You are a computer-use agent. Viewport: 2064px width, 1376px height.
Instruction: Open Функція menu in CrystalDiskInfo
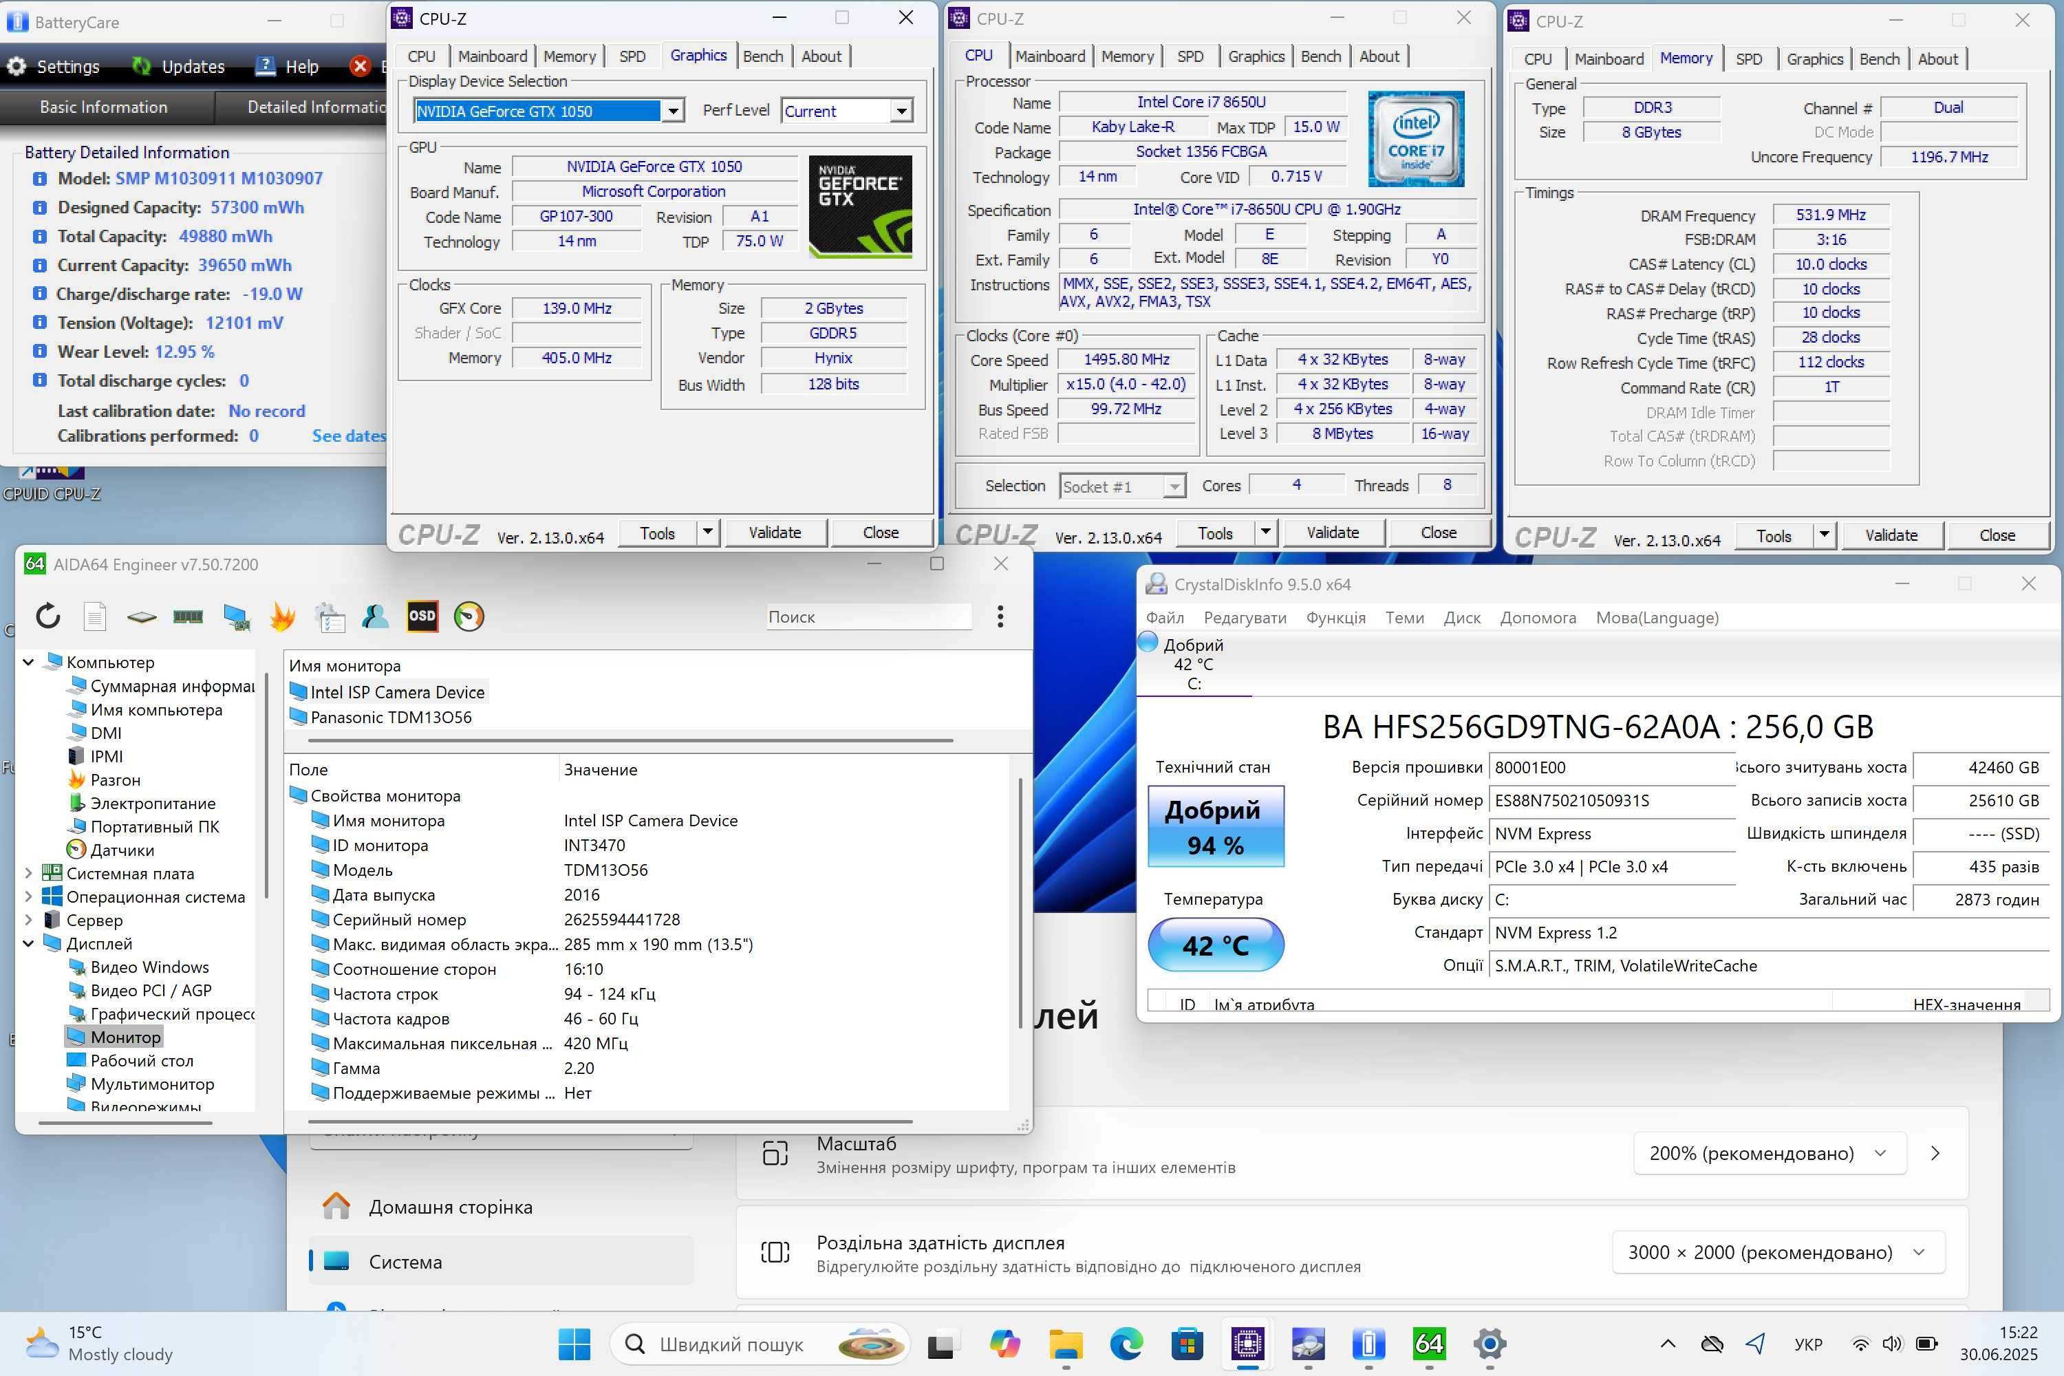pyautogui.click(x=1335, y=618)
